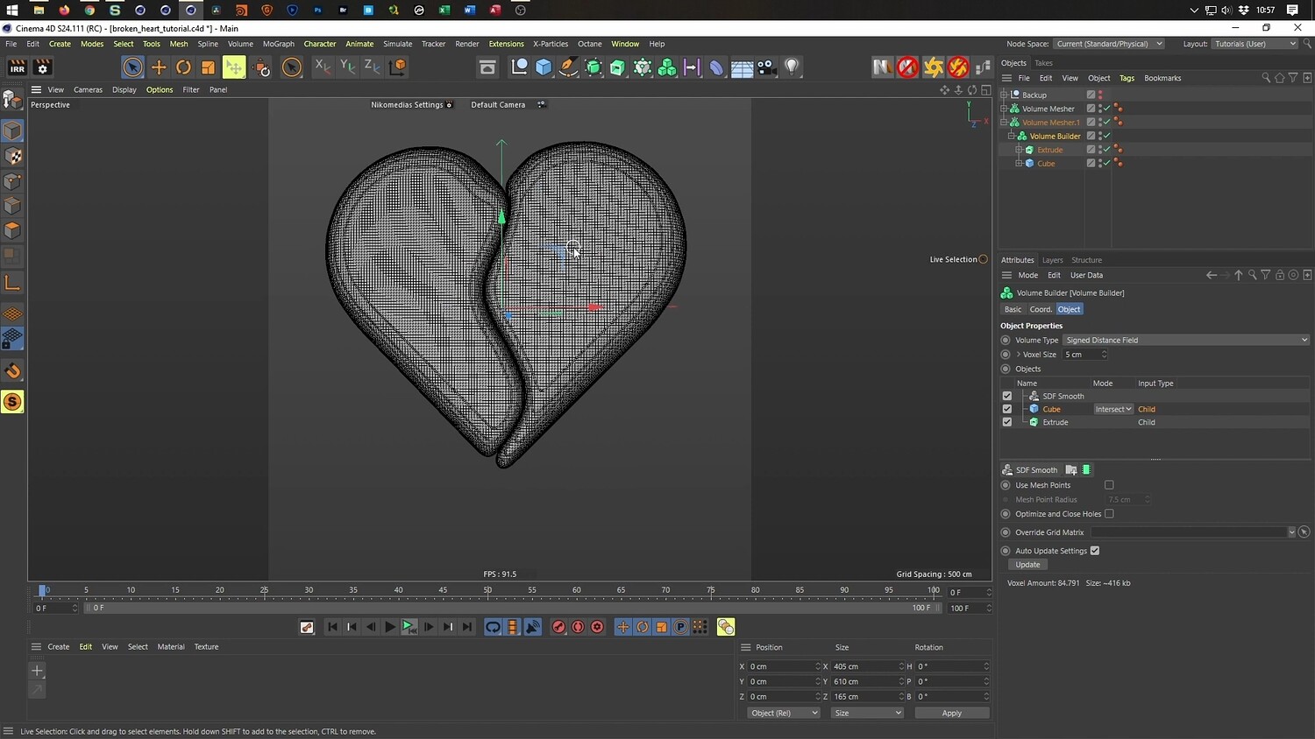Open the MoGraph menu
The width and height of the screenshot is (1315, 739).
[x=278, y=44]
